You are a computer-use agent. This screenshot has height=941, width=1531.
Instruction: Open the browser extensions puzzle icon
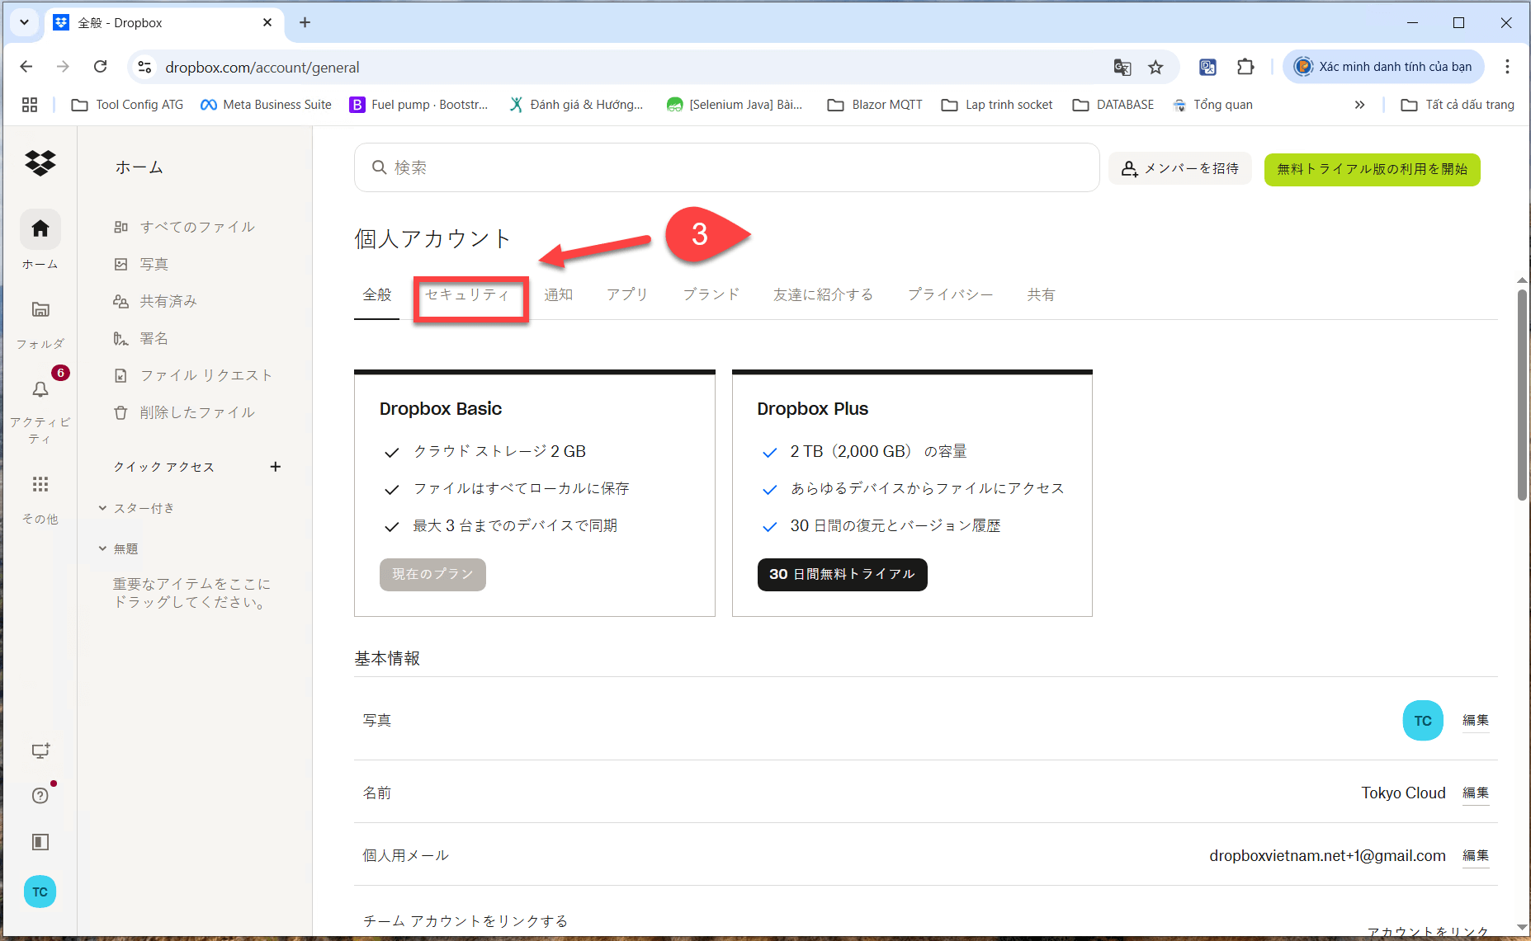click(1245, 67)
